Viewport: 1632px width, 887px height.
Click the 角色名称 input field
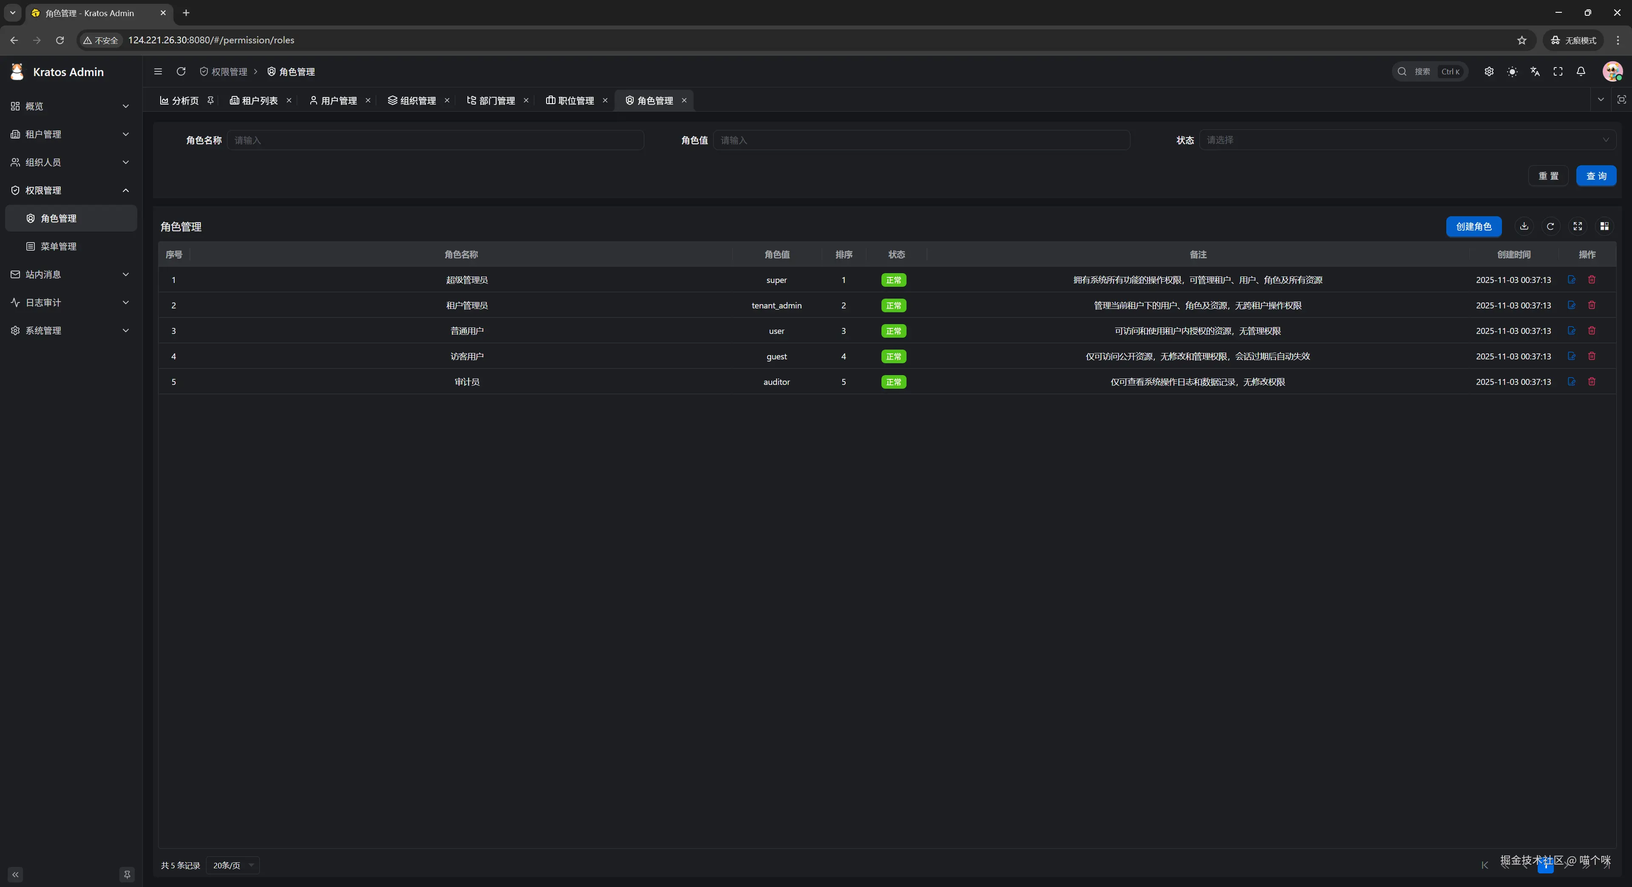[x=435, y=140]
